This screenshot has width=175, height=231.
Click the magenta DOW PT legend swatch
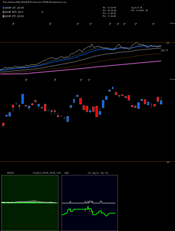click(3, 16)
